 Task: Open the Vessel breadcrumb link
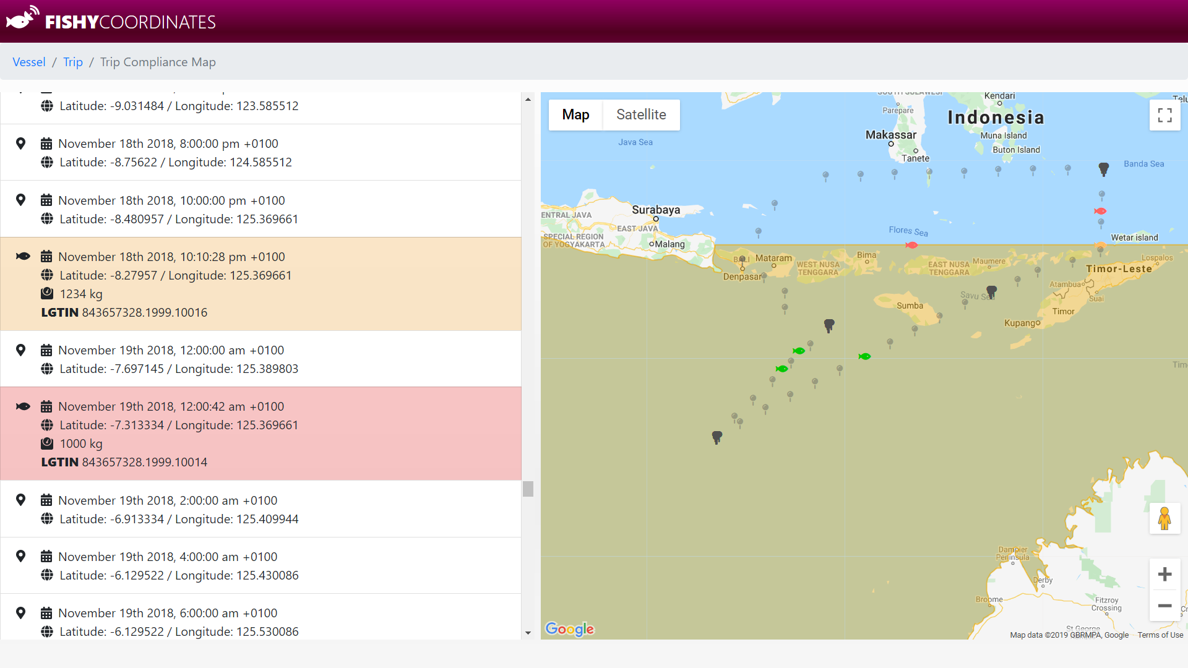pyautogui.click(x=29, y=62)
